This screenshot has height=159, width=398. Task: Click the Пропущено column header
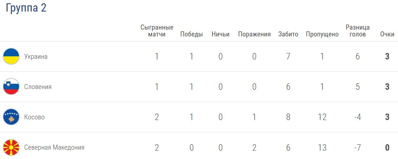coord(322,35)
